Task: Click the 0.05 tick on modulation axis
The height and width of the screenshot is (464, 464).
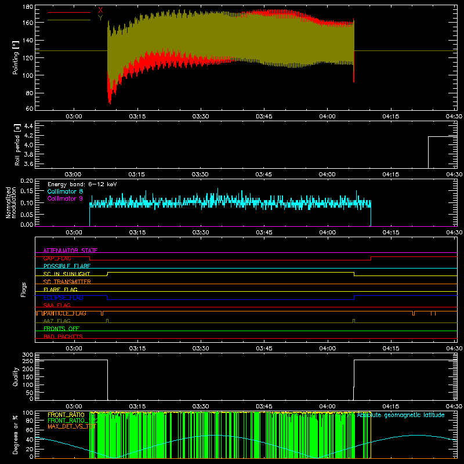Action: (27, 214)
